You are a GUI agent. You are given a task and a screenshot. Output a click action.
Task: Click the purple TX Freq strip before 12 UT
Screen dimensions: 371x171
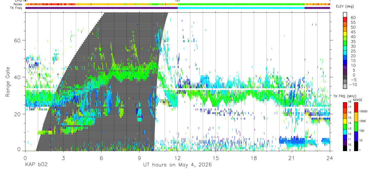tap(101, 8)
